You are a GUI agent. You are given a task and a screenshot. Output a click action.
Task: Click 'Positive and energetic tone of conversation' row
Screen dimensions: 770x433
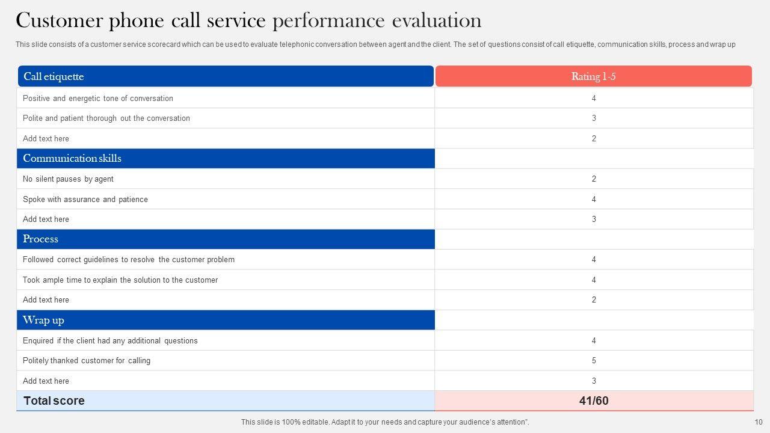click(98, 98)
